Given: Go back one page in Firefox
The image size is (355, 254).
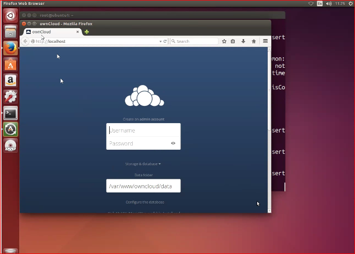Looking at the screenshot, I should pyautogui.click(x=25, y=41).
